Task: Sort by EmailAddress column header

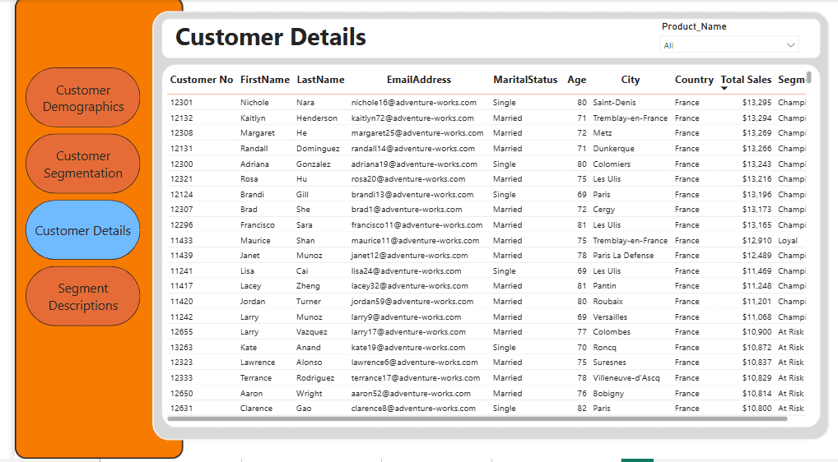Action: click(419, 80)
